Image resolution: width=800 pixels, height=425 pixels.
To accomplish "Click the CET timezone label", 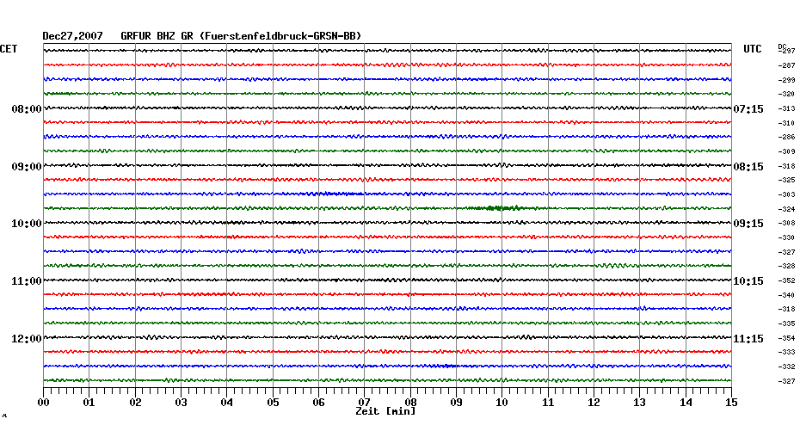I will tap(9, 49).
